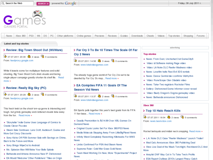Open Review: Really Big Sky (PC) headline

pyautogui.click(x=26, y=88)
